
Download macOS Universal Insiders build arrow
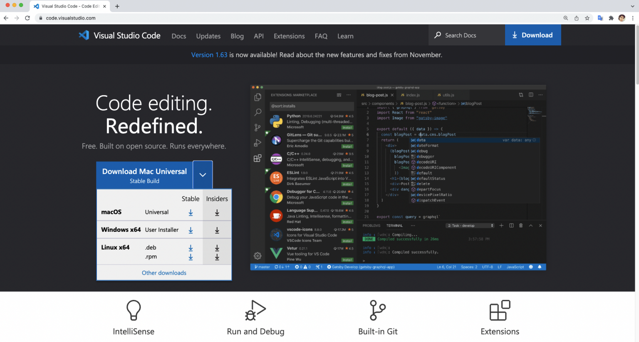(x=217, y=213)
